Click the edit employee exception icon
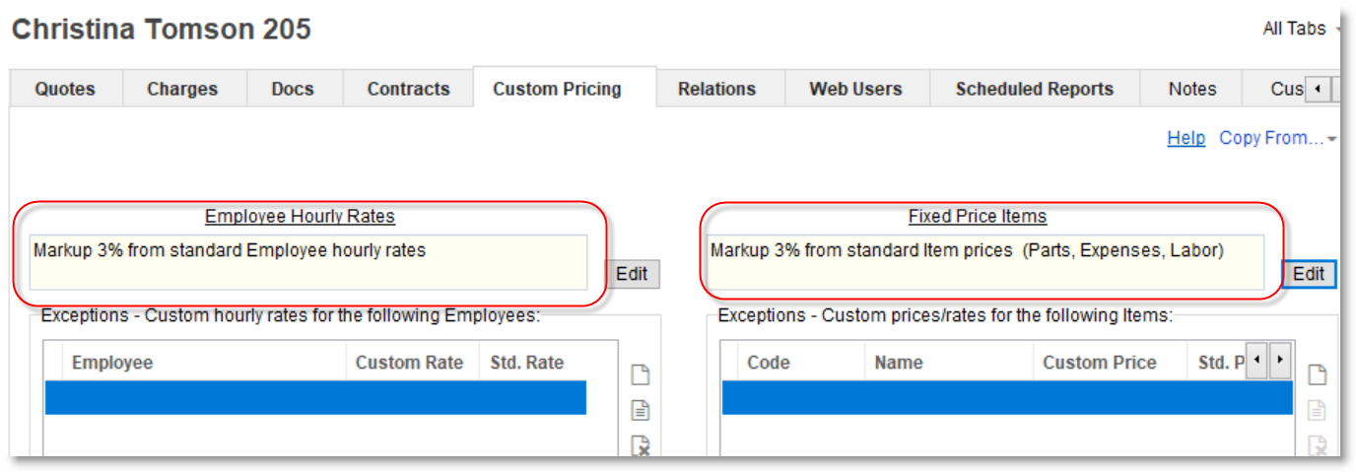The width and height of the screenshot is (1356, 472). [x=641, y=411]
